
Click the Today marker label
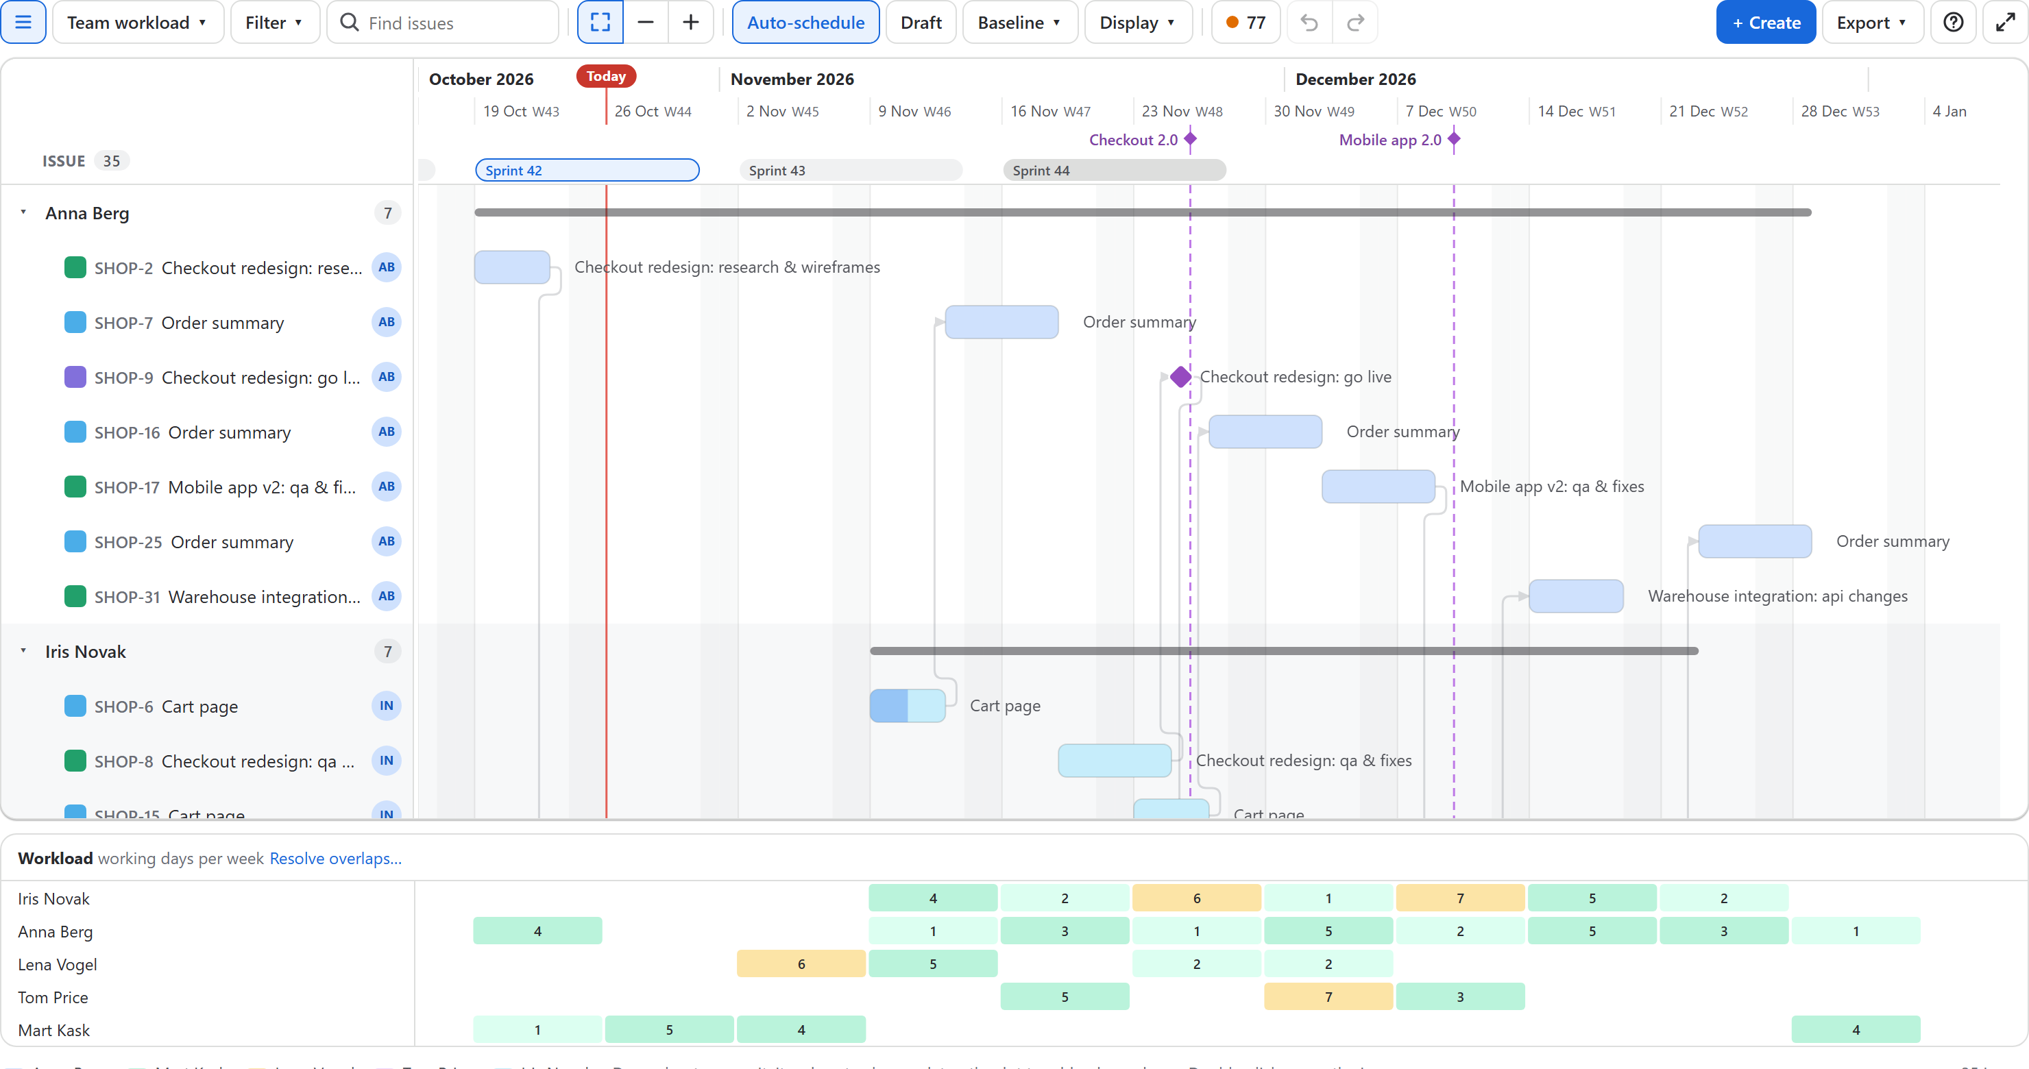coord(606,76)
